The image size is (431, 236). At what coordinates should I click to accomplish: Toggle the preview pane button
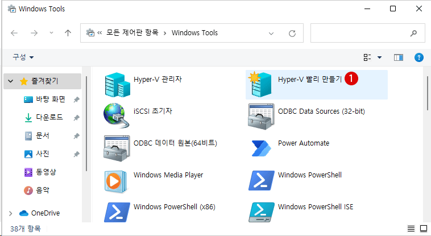point(398,57)
